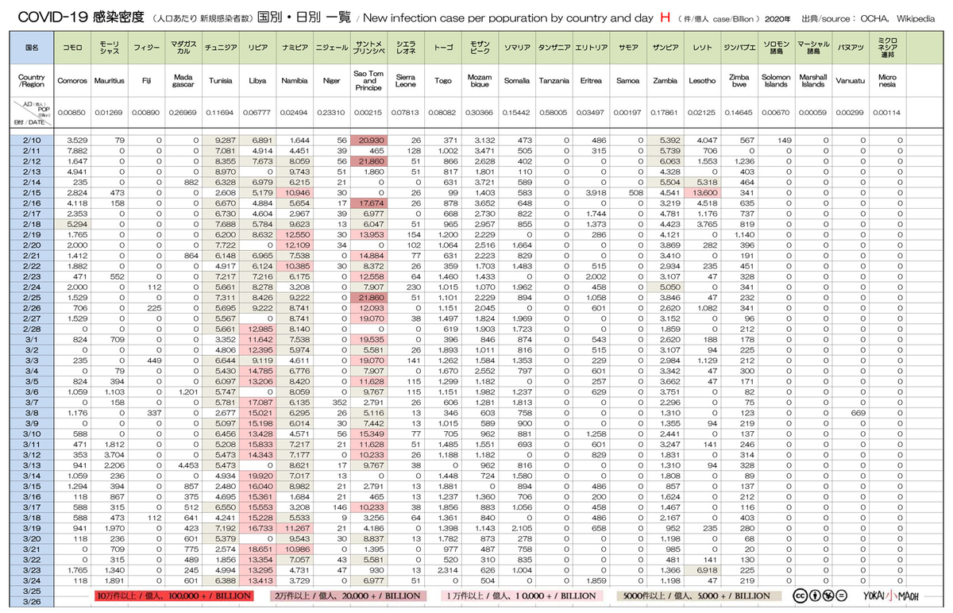
Task: Select the Namibia column header
Action: click(x=295, y=81)
